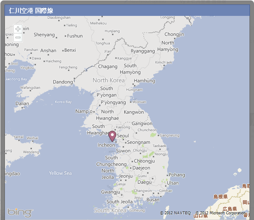Click the purple location pin near Incheon

[x=113, y=136]
